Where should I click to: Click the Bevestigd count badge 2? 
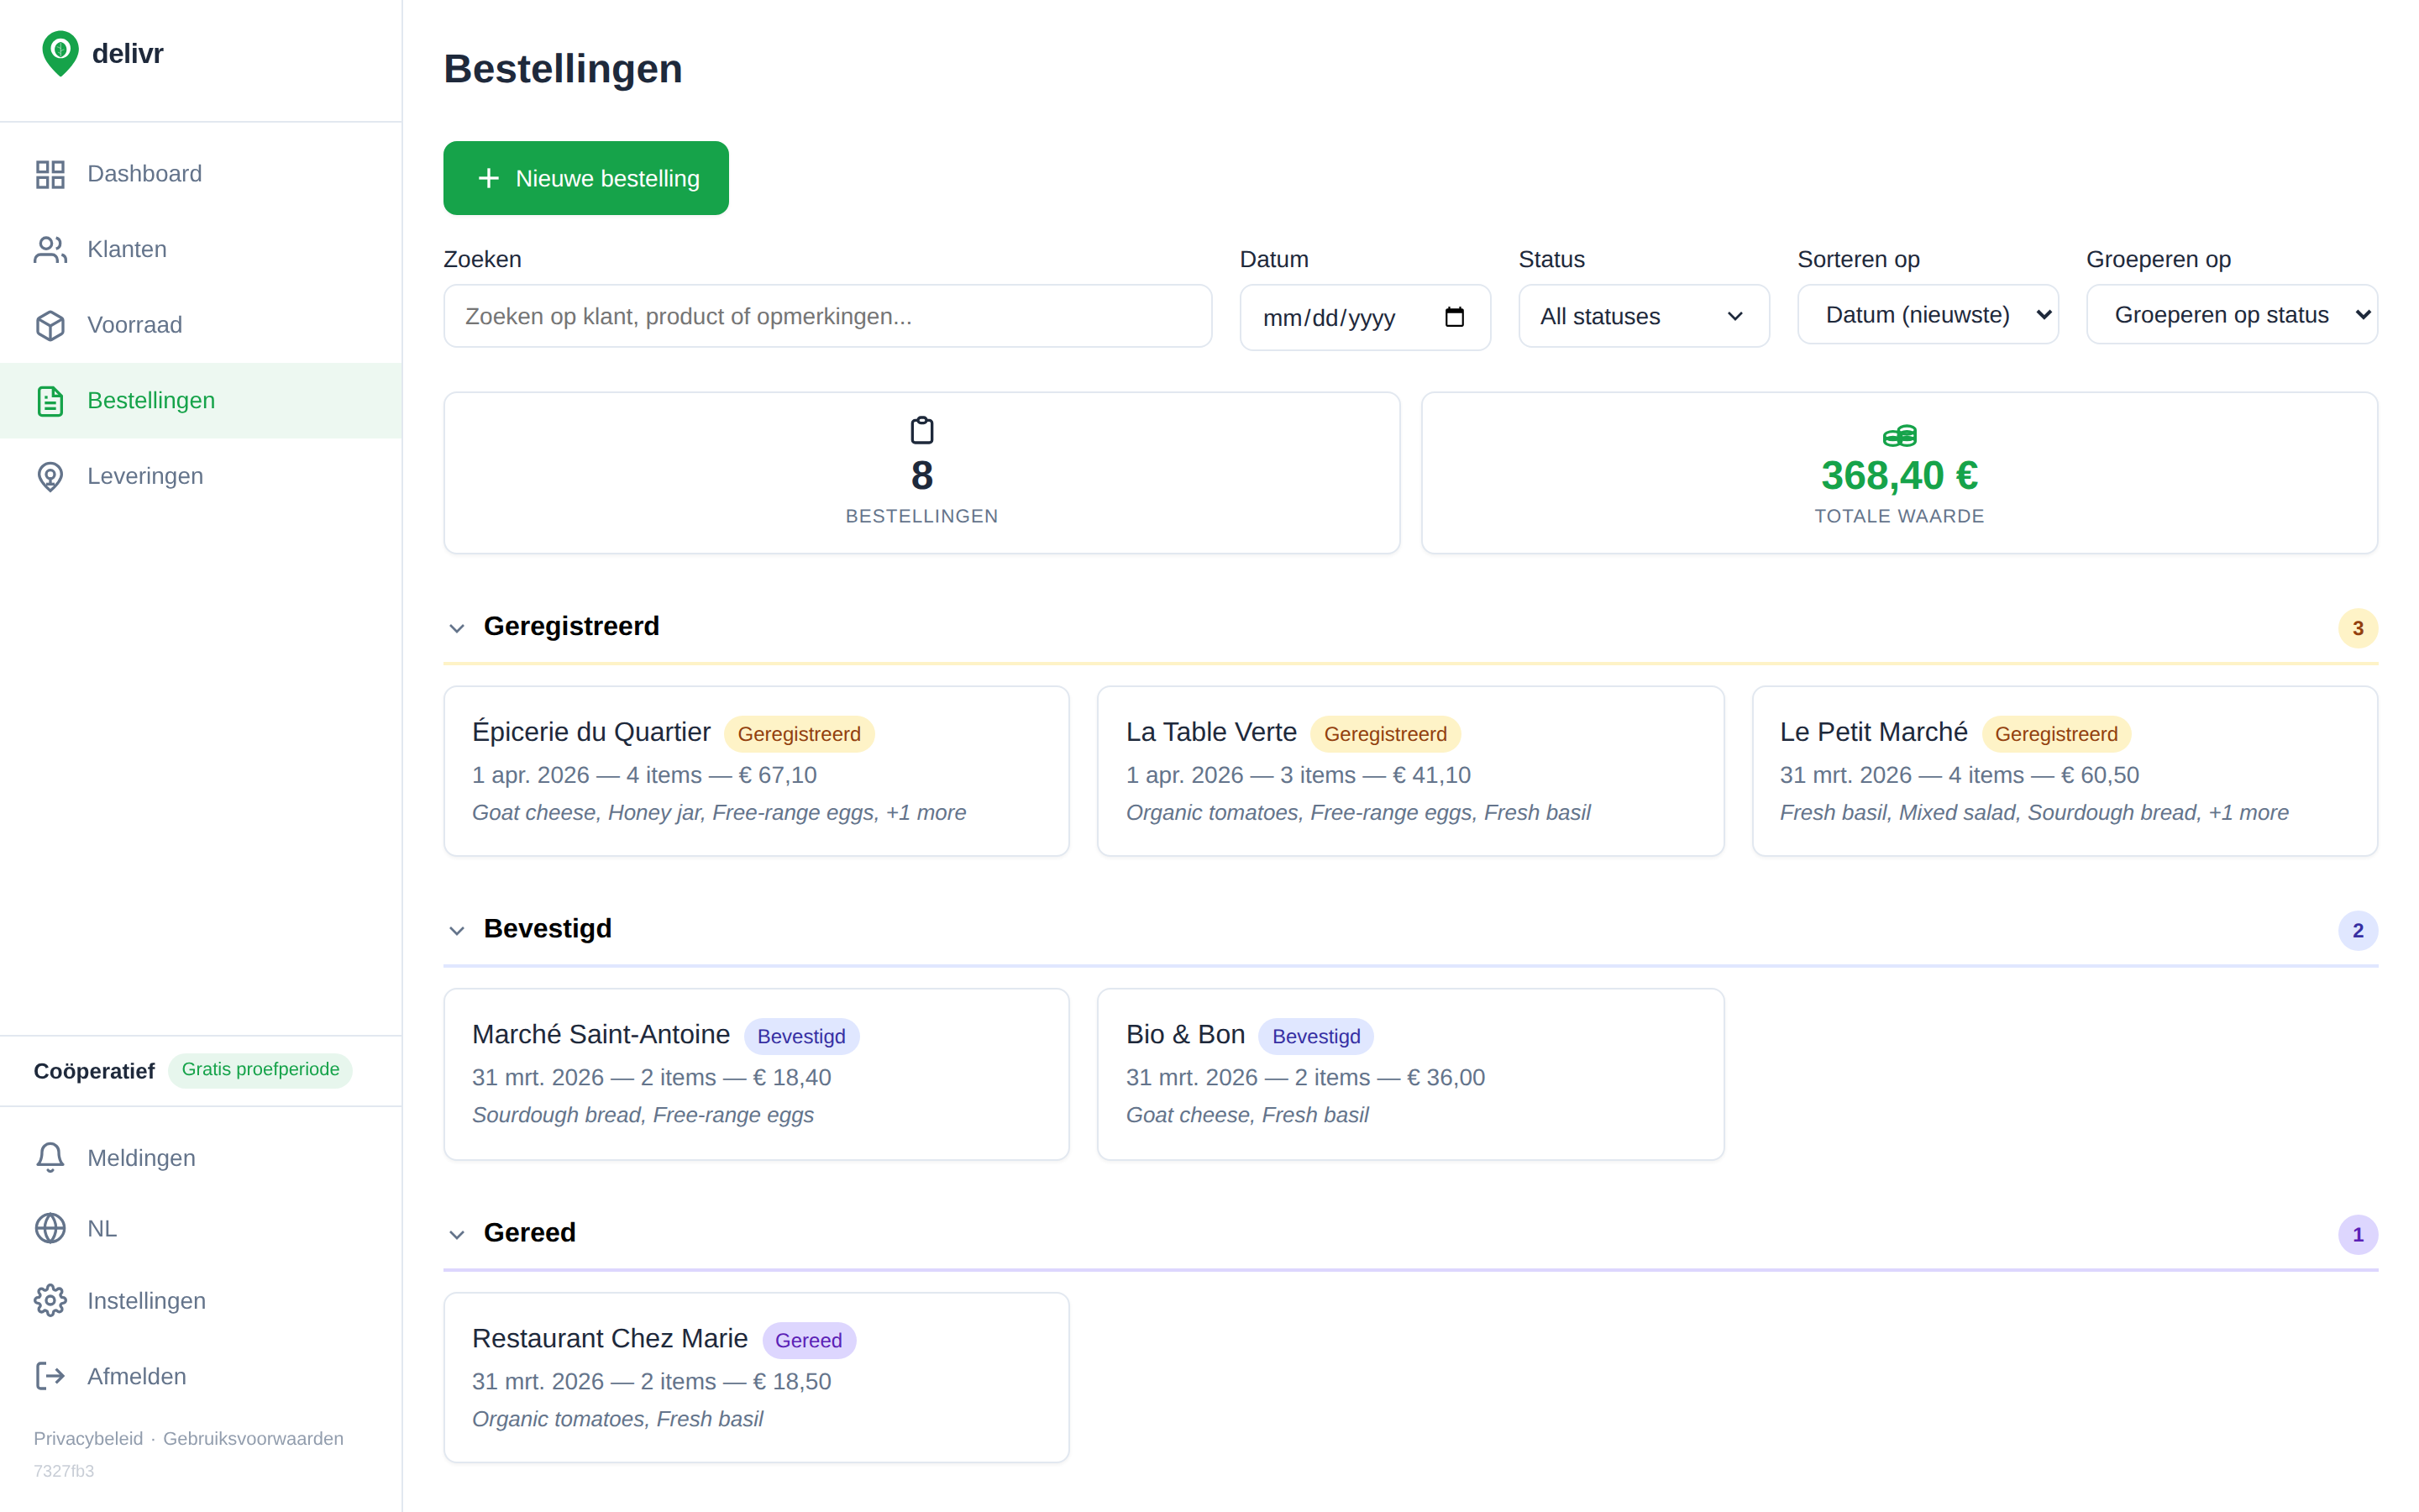coord(2357,930)
